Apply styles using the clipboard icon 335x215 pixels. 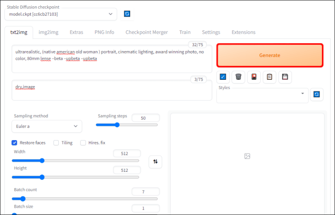[x=269, y=77]
